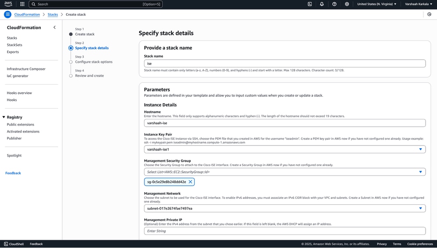Click the top search box
The height and width of the screenshot is (248, 437).
(96, 4)
